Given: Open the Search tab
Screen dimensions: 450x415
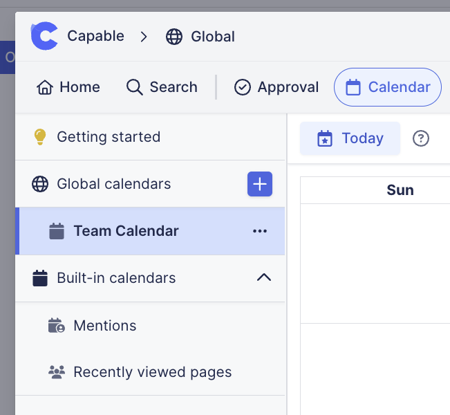Looking at the screenshot, I should tap(162, 87).
